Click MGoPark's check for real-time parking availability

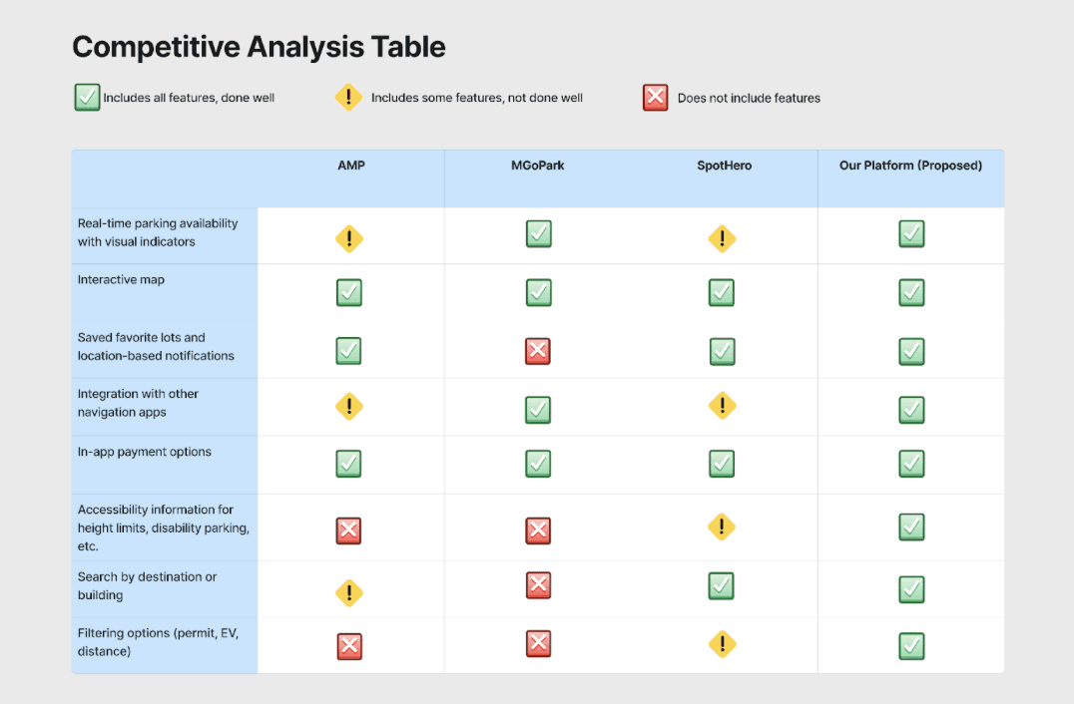[539, 233]
